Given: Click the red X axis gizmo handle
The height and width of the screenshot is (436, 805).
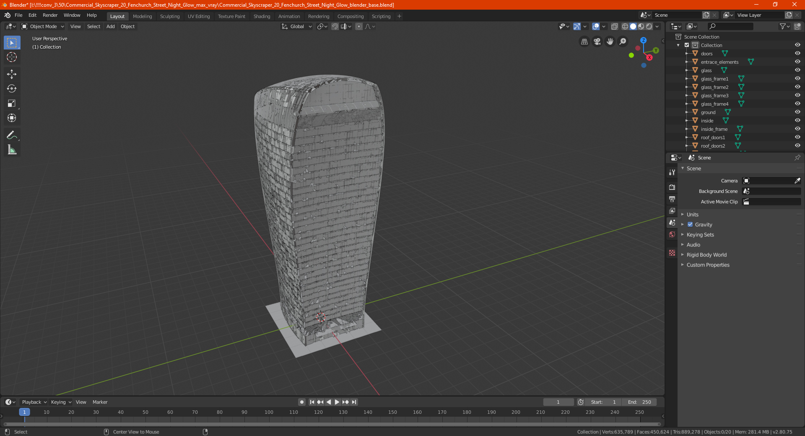Looking at the screenshot, I should tap(649, 57).
